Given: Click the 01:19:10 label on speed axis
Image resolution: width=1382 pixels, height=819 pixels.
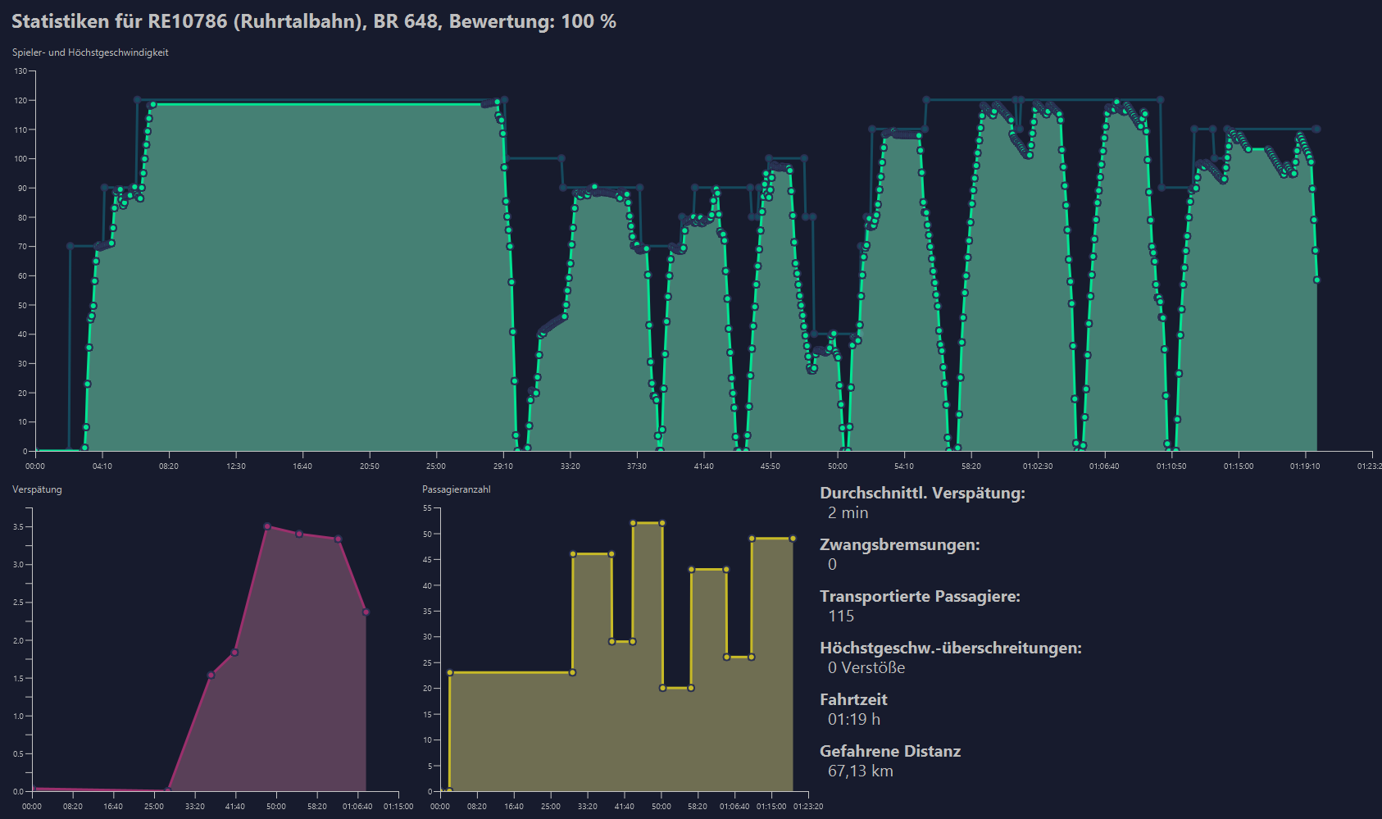Looking at the screenshot, I should 1305,466.
